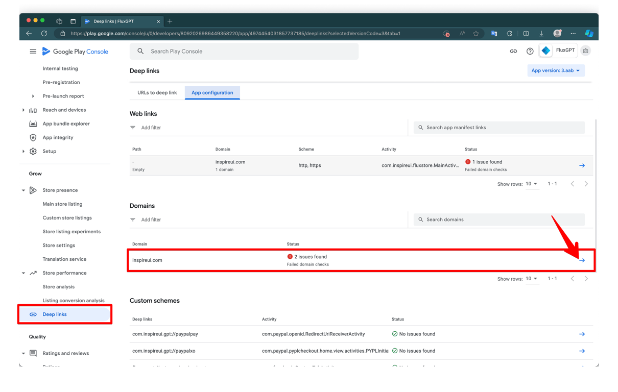Close the Deep links | FluxGPT tab
The image size is (618, 392).
pos(158,21)
